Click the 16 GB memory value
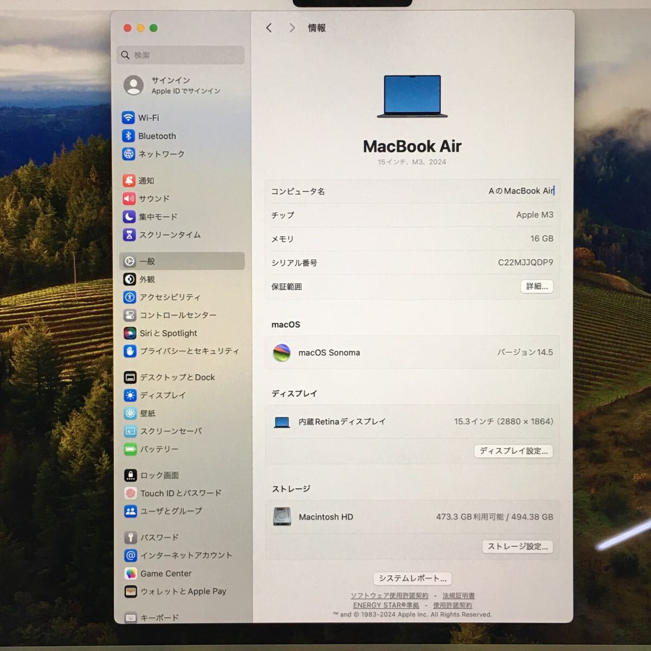This screenshot has height=651, width=651. [542, 239]
